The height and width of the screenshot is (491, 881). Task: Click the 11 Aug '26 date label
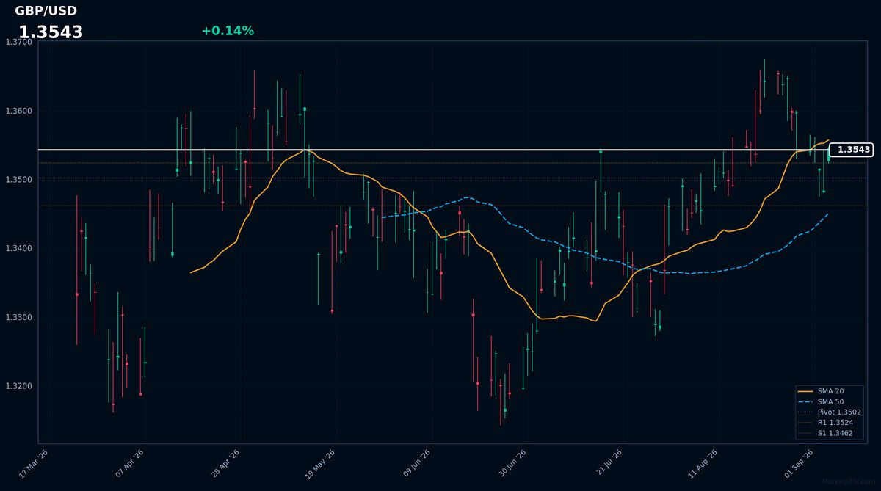click(703, 464)
